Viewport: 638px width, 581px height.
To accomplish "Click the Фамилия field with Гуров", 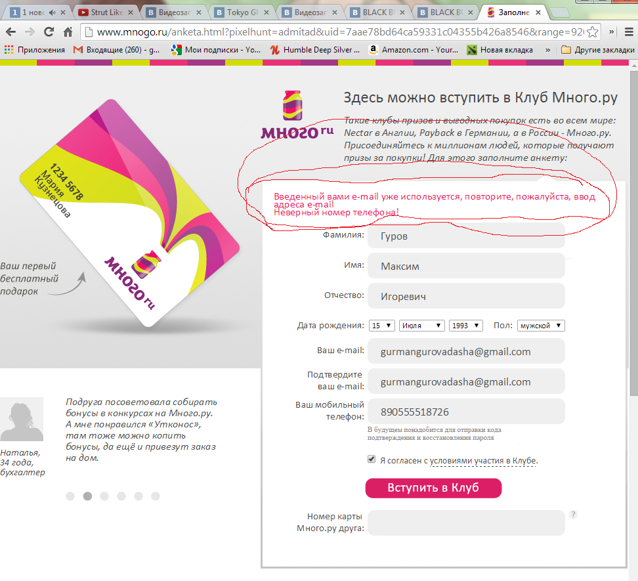I will pyautogui.click(x=466, y=236).
